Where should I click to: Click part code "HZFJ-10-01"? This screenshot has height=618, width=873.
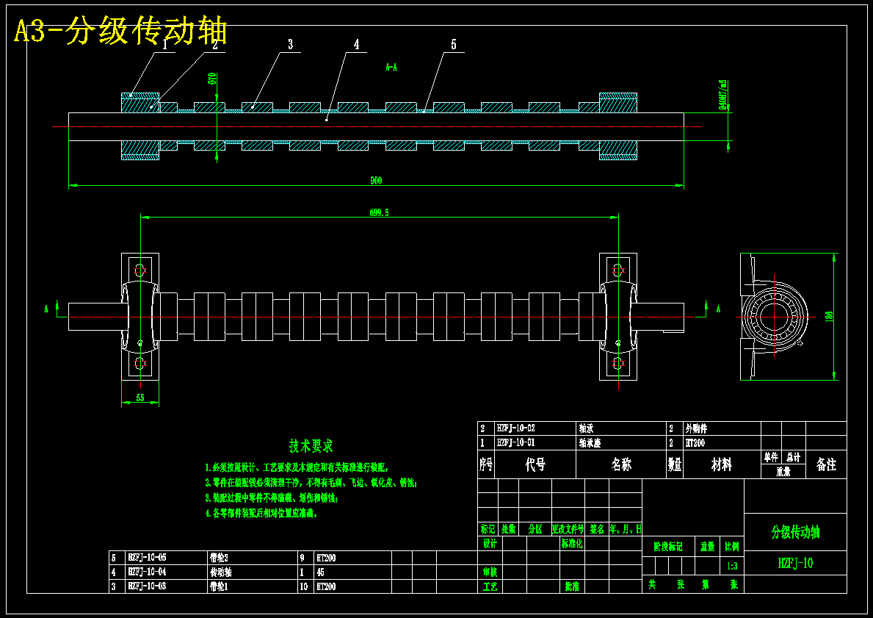tap(515, 442)
